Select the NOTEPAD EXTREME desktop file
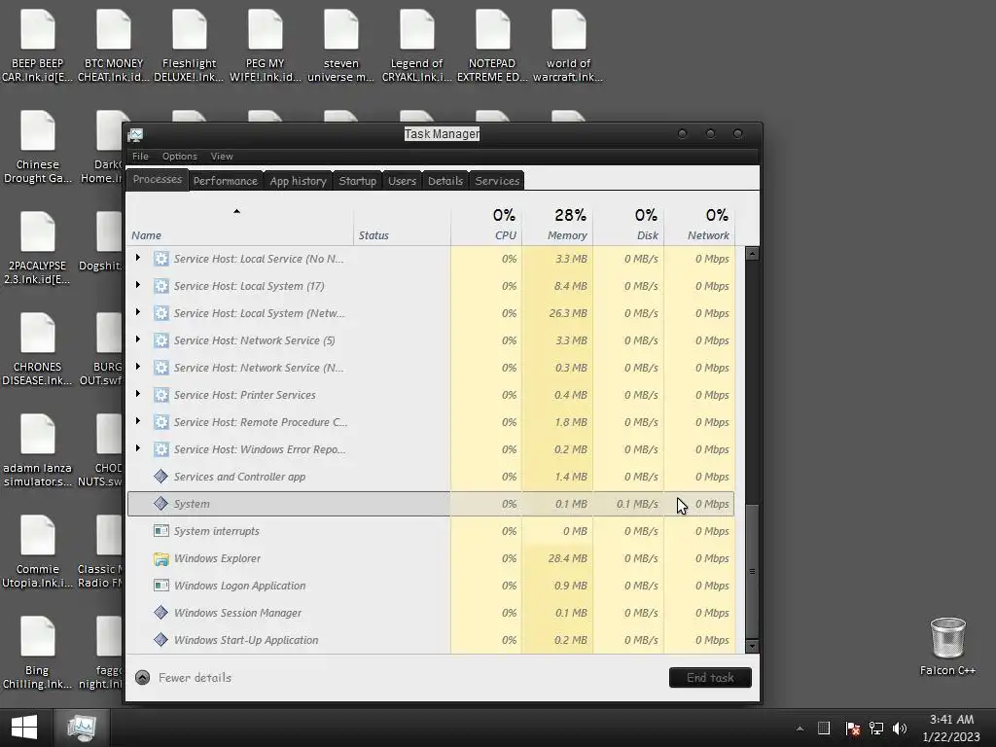This screenshot has width=996, height=747. coord(492,46)
